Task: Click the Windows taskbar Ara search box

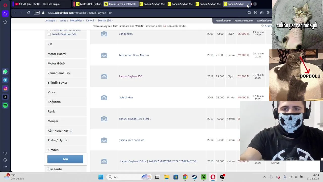Action: (x=129, y=177)
